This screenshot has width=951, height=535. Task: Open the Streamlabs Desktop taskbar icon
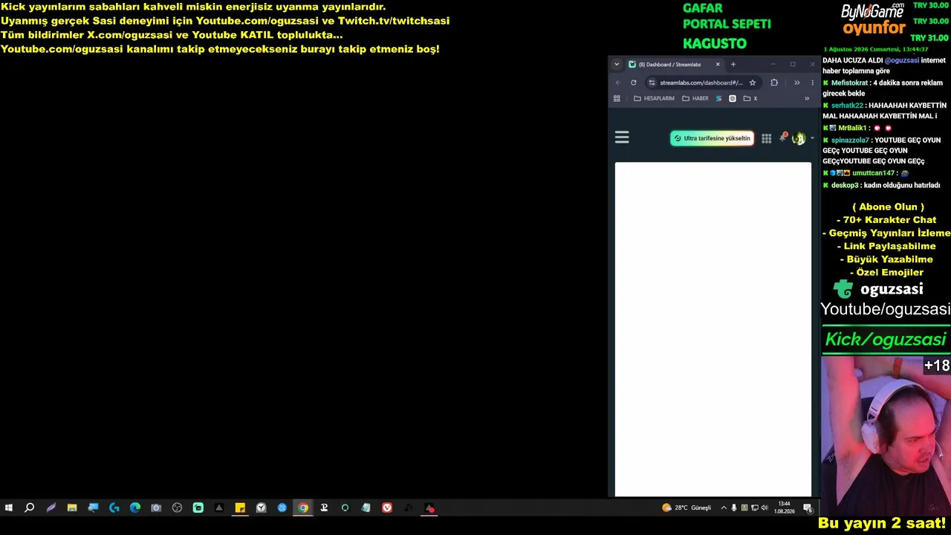tap(198, 508)
